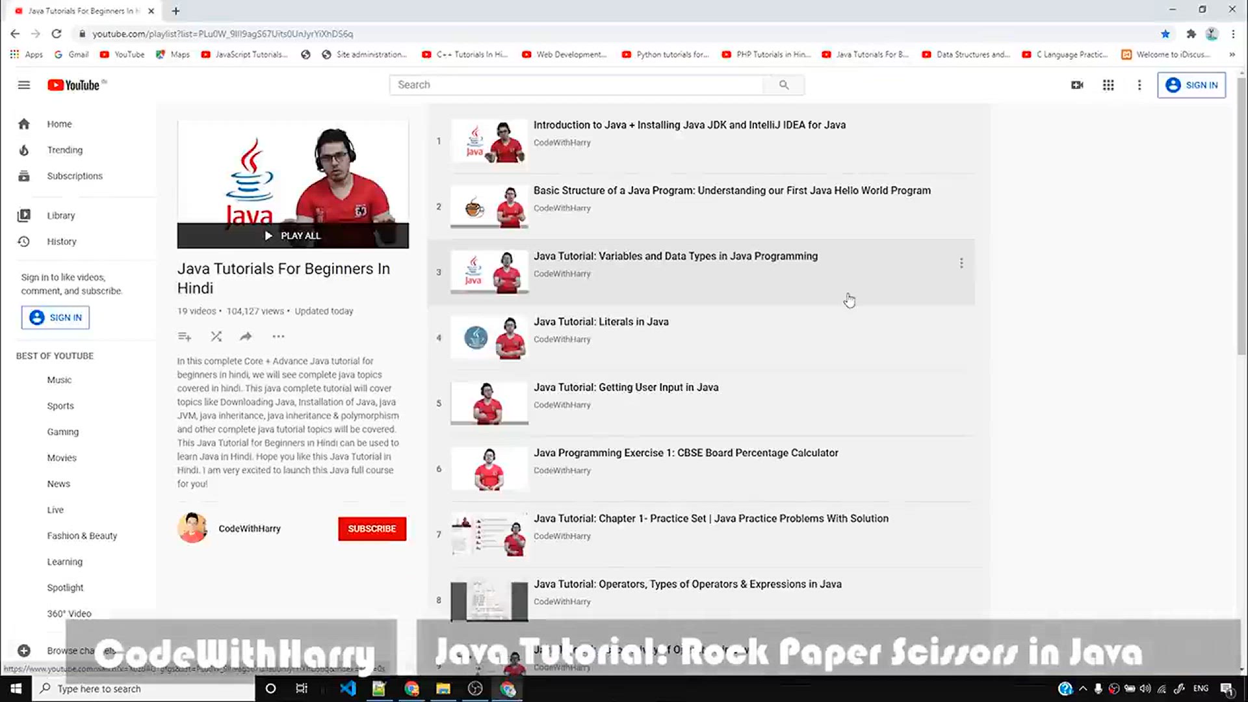Select the Library menu item
This screenshot has width=1248, height=702.
point(60,215)
